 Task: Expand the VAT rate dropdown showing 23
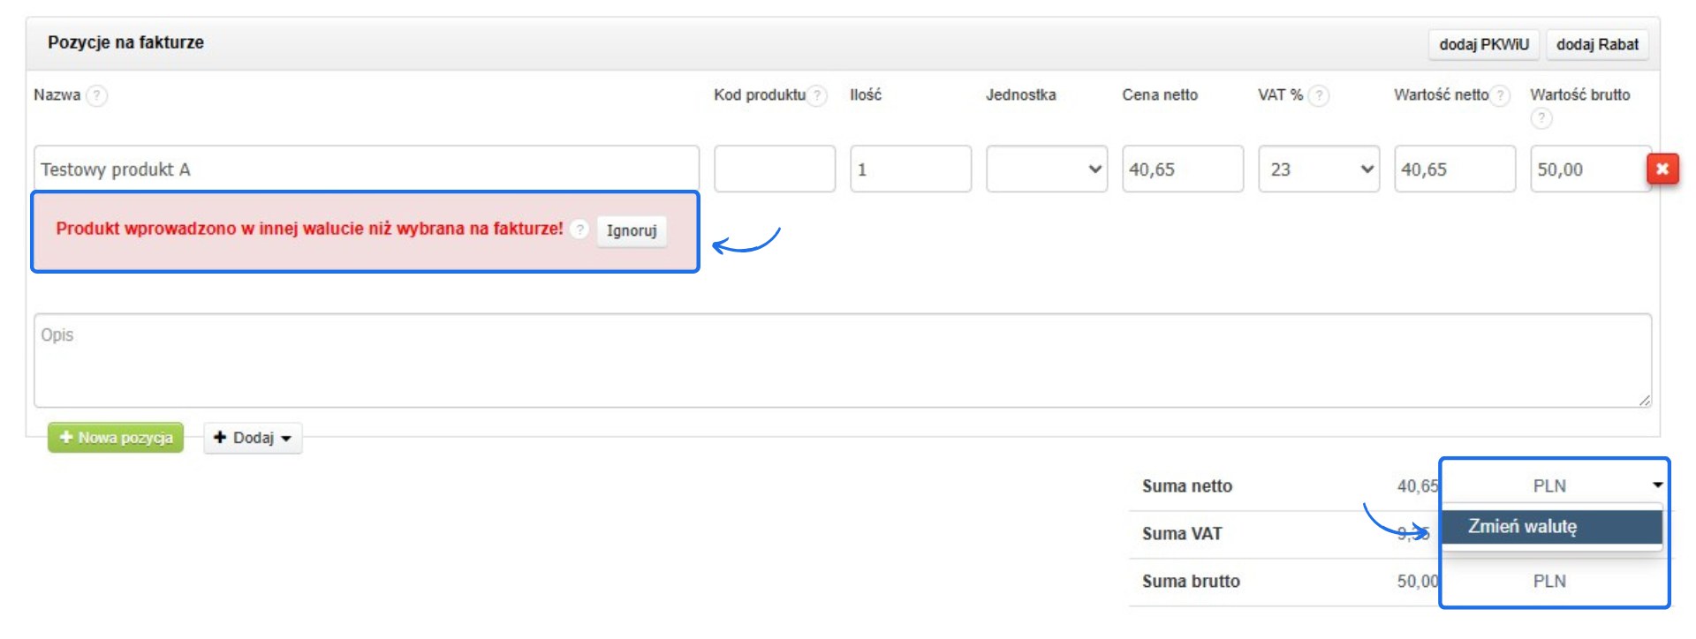pyautogui.click(x=1318, y=169)
